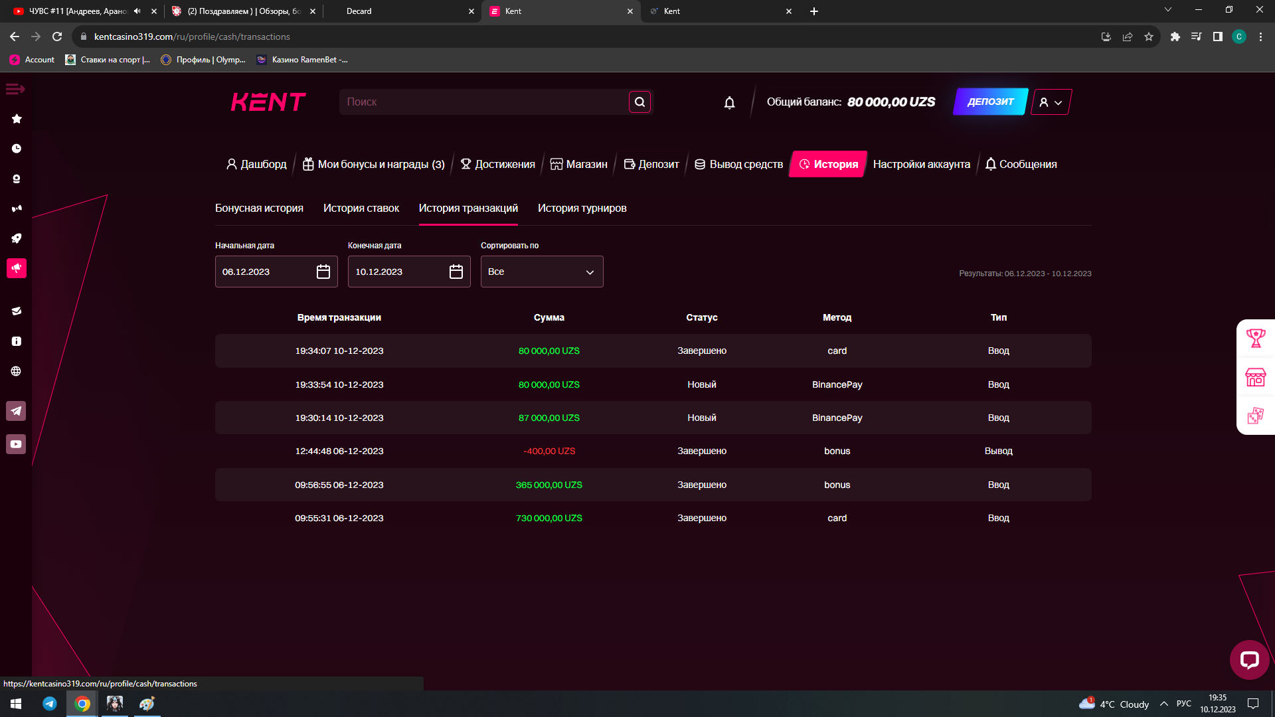
Task: Click the star favorites icon in sidebar
Action: [x=17, y=119]
